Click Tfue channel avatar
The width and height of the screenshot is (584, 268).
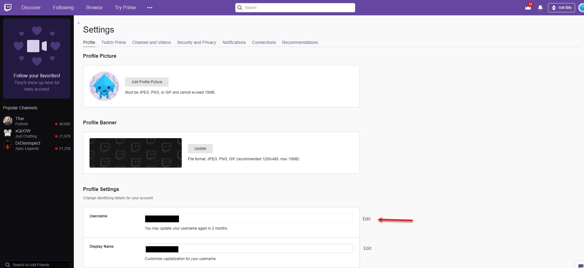[x=8, y=121]
